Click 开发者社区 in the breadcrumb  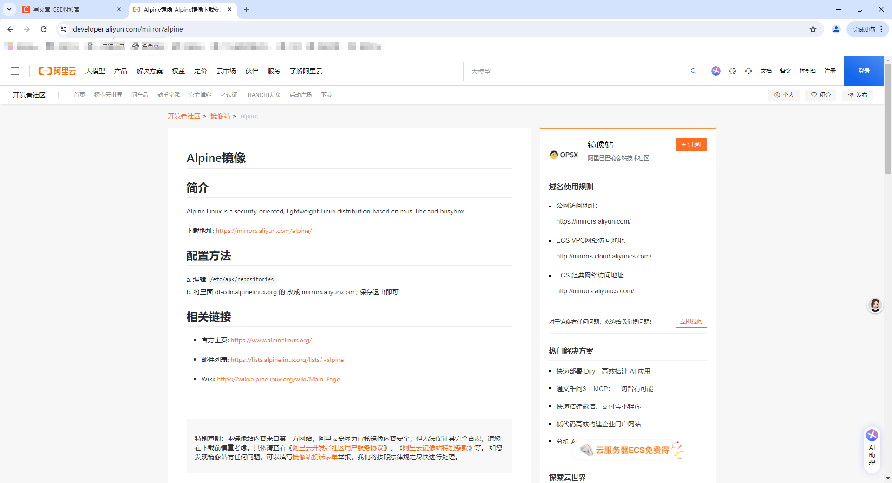pyautogui.click(x=184, y=116)
